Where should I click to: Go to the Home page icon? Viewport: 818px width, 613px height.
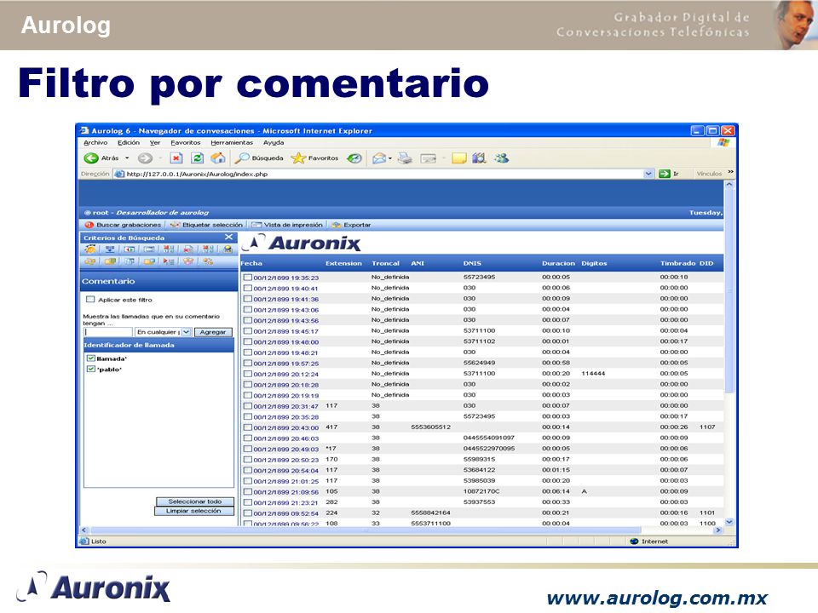point(218,158)
